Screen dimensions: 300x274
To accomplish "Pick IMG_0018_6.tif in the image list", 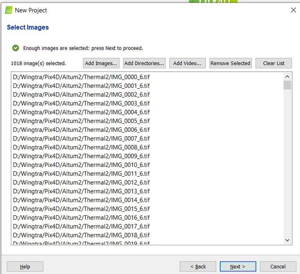I will (81, 235).
